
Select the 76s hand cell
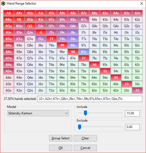click(x=94, y=58)
